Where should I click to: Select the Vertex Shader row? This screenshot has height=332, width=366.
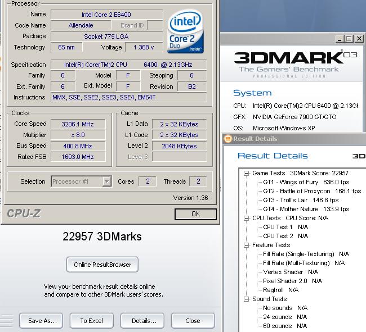coord(291,272)
